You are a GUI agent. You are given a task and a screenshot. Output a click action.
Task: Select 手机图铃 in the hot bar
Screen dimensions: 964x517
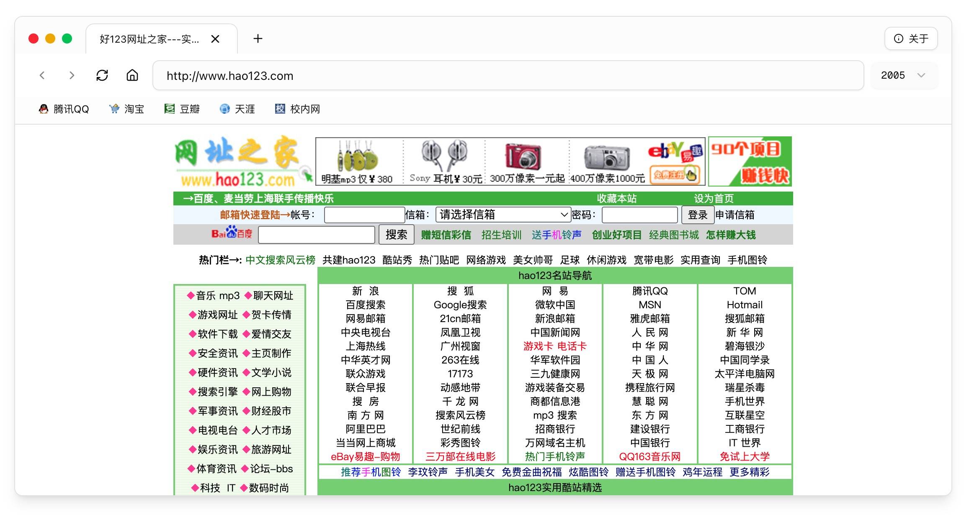click(747, 260)
